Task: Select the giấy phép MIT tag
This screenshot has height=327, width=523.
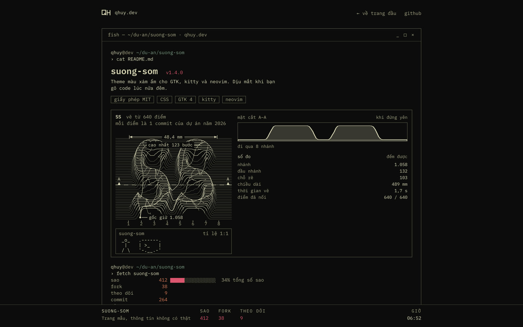Action: click(132, 99)
